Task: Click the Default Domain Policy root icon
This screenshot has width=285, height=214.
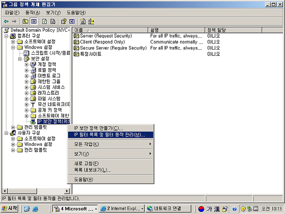Action: click(6, 30)
